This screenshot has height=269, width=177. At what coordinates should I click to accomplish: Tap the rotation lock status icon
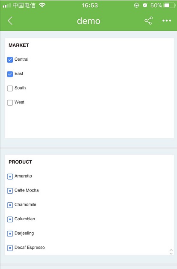pos(136,5)
